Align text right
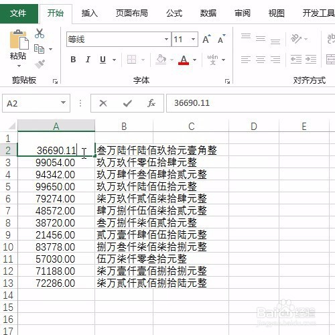 275,60
